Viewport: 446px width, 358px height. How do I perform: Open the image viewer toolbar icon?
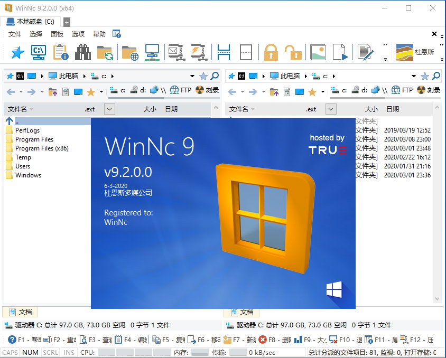pyautogui.click(x=318, y=52)
